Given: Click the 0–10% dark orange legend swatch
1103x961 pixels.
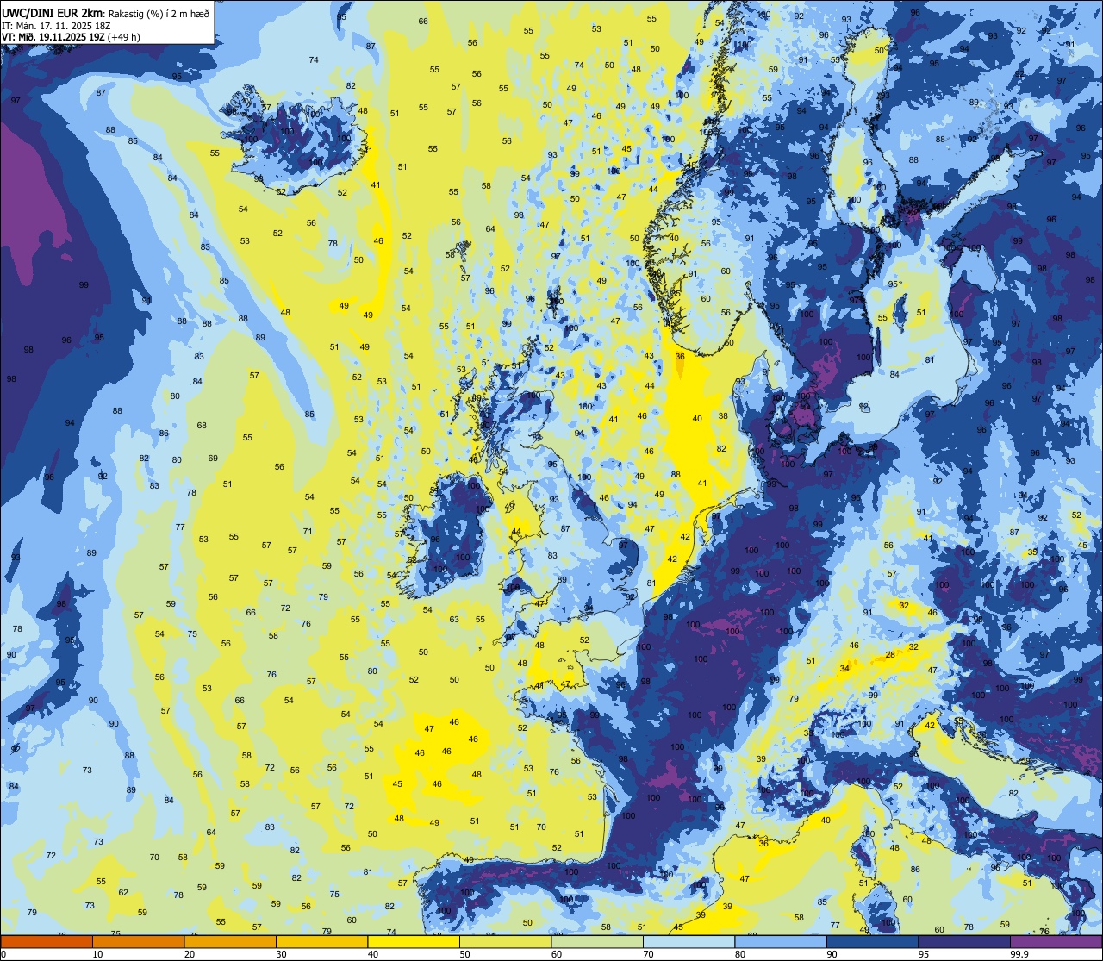Looking at the screenshot, I should (47, 941).
